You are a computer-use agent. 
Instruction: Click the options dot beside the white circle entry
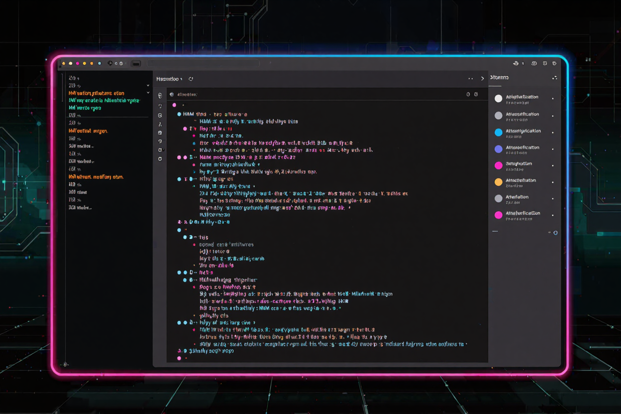tap(553, 99)
